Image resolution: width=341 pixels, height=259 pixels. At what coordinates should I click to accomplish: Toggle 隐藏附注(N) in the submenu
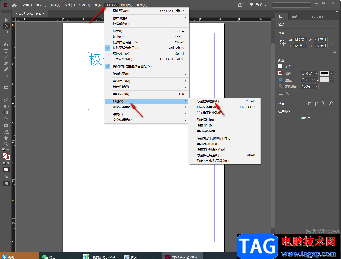coord(224,125)
